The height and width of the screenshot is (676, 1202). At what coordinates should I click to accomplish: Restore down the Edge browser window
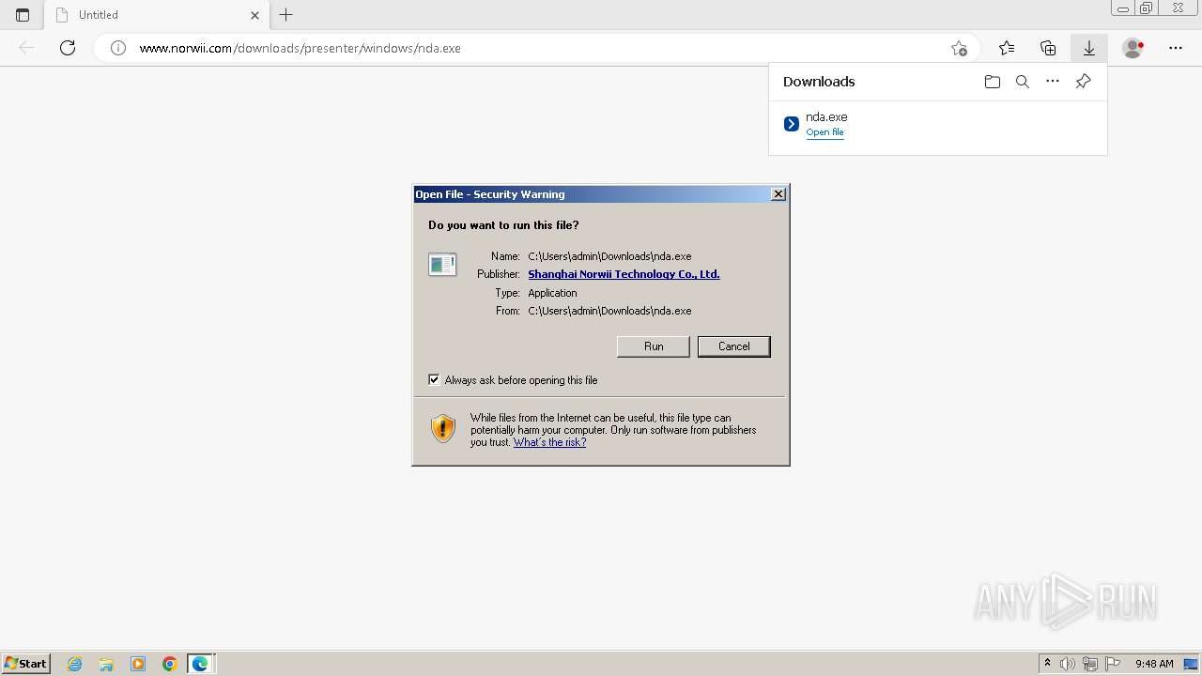tap(1147, 8)
